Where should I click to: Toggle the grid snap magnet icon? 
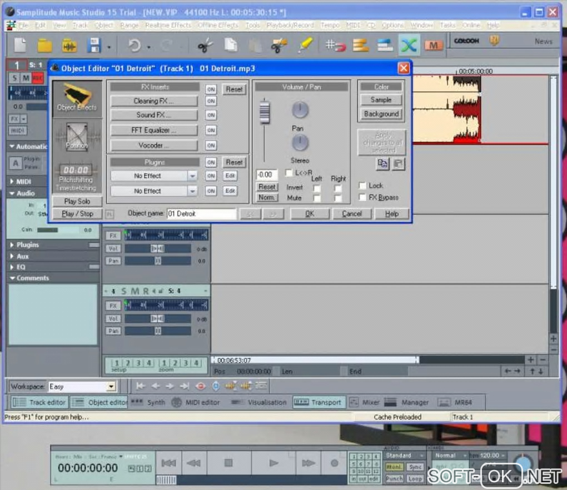coord(335,46)
